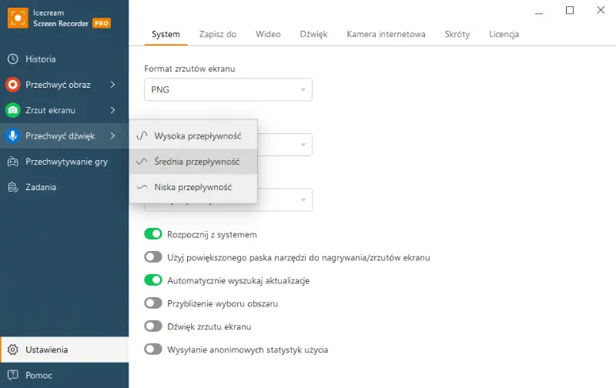Screen dimensions: 616x388
Task: Go to Kamera internetowa tab
Action: (387, 34)
